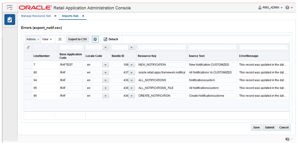Viewport: 297px width, 143px height.
Task: Open Locale Code dropdown for line 95
Action: (106, 88)
